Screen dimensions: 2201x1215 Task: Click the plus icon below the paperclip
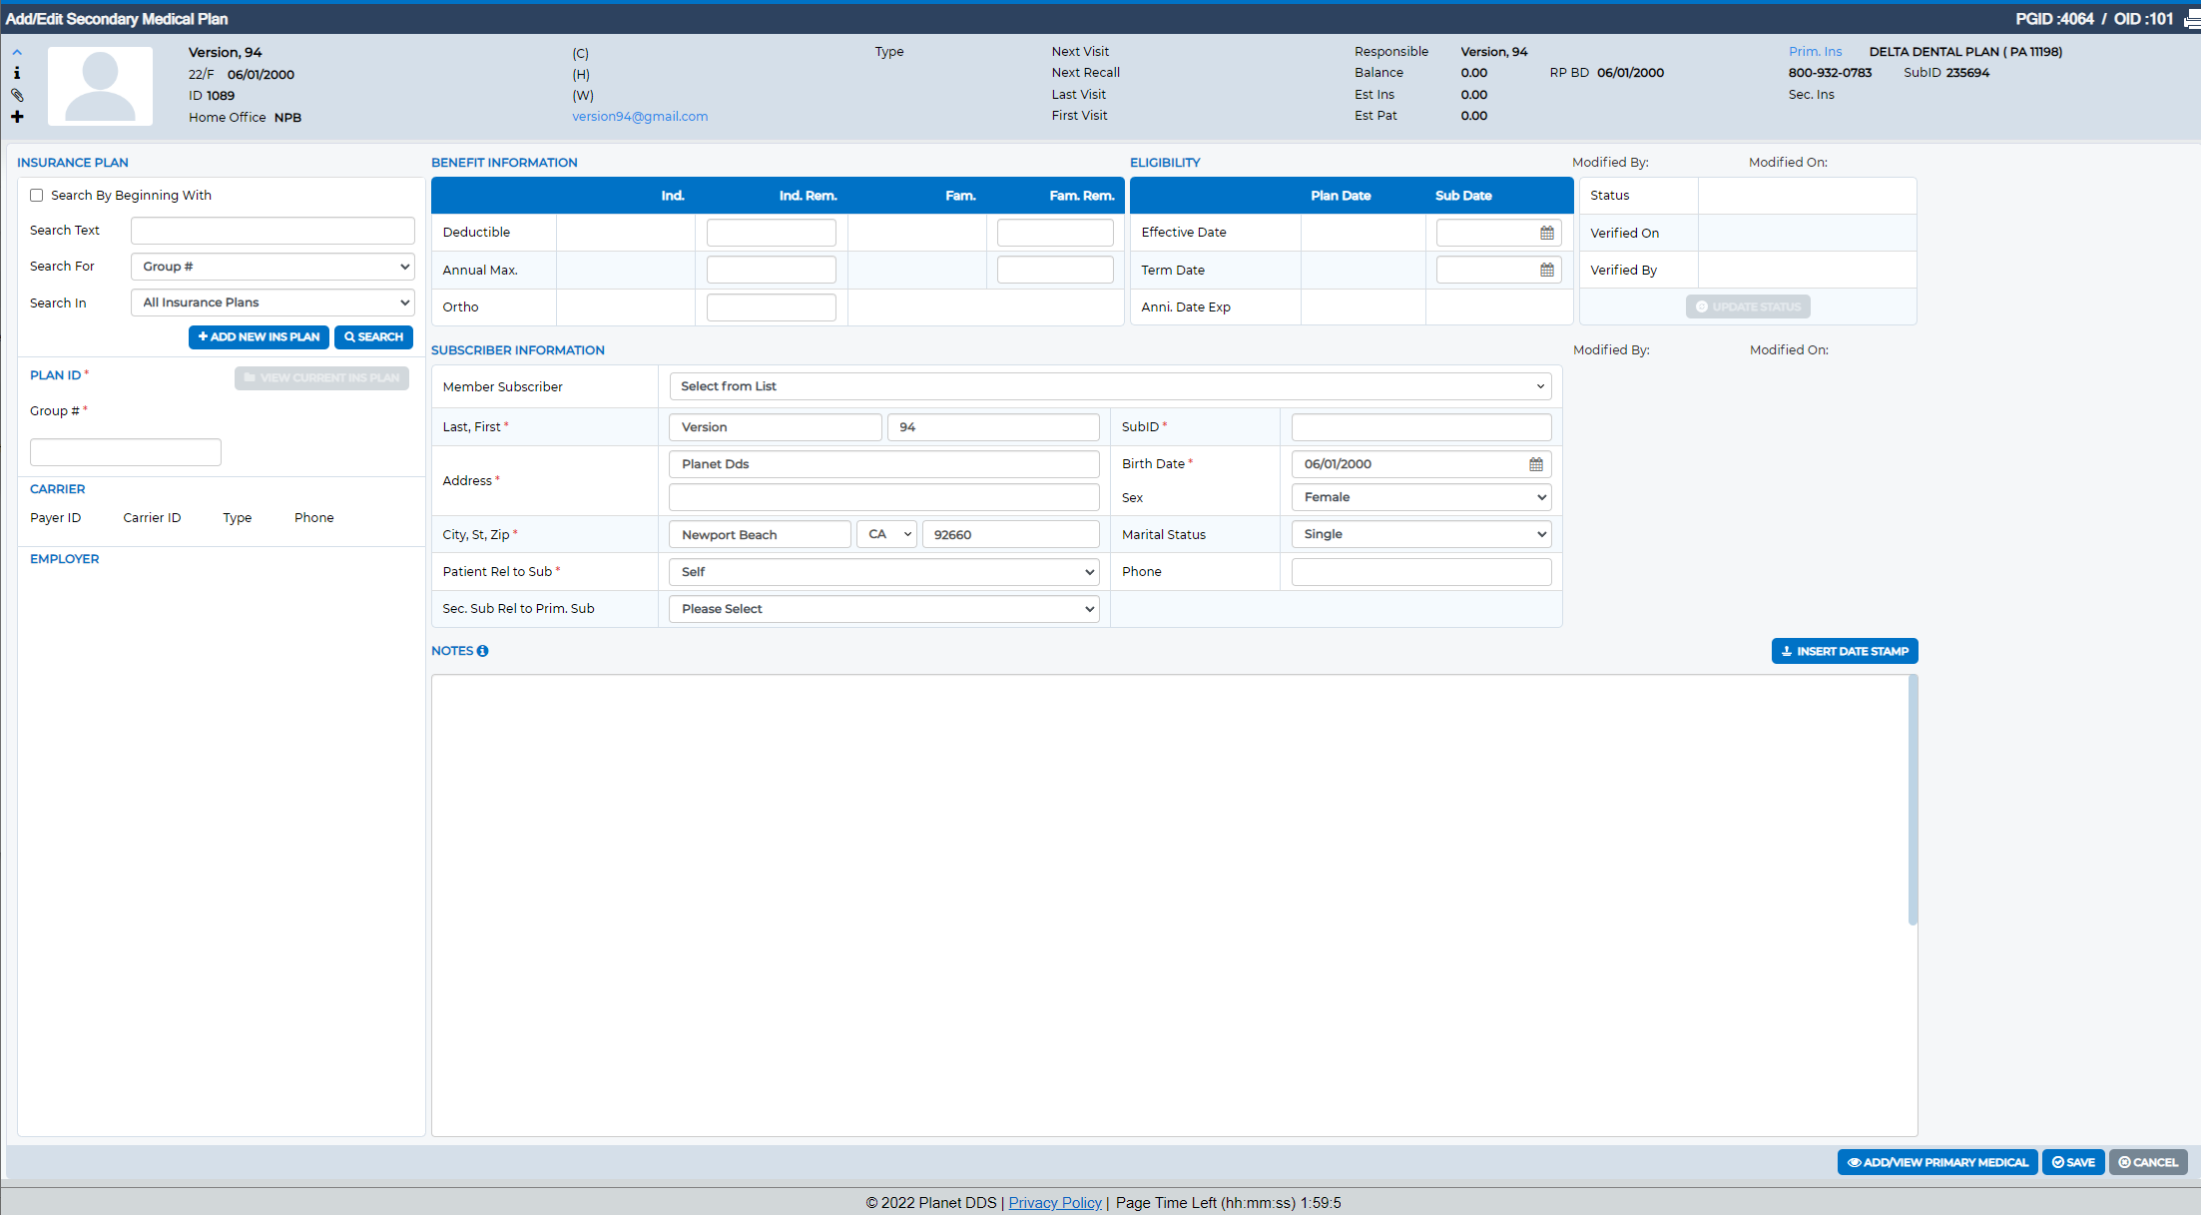17,117
